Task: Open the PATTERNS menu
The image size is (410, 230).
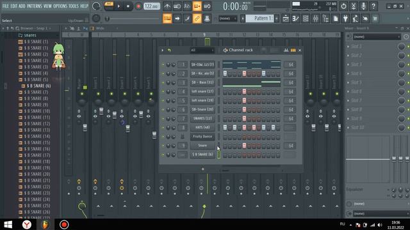Action: [x=34, y=6]
